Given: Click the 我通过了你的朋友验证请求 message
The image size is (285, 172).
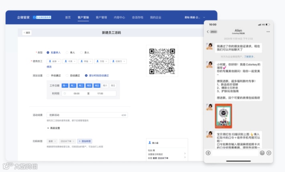Looking at the screenshot, I should point(238,48).
